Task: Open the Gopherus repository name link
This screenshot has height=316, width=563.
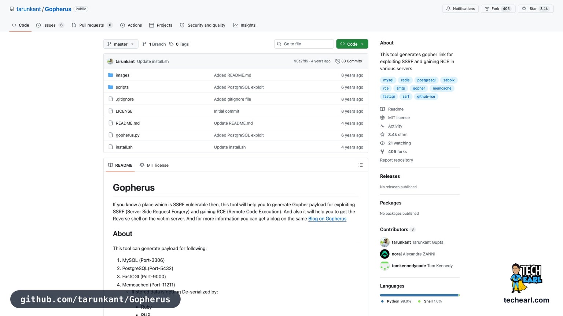Action: coord(58,9)
